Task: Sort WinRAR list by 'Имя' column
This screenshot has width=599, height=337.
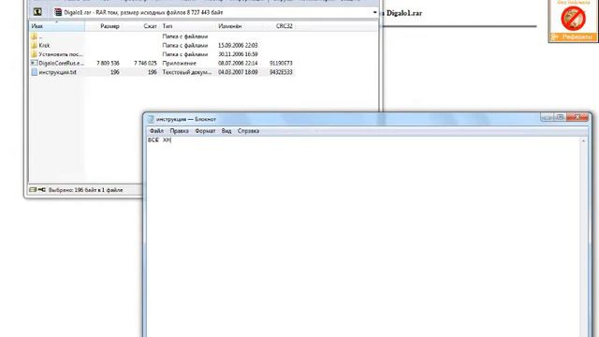Action: 57,26
